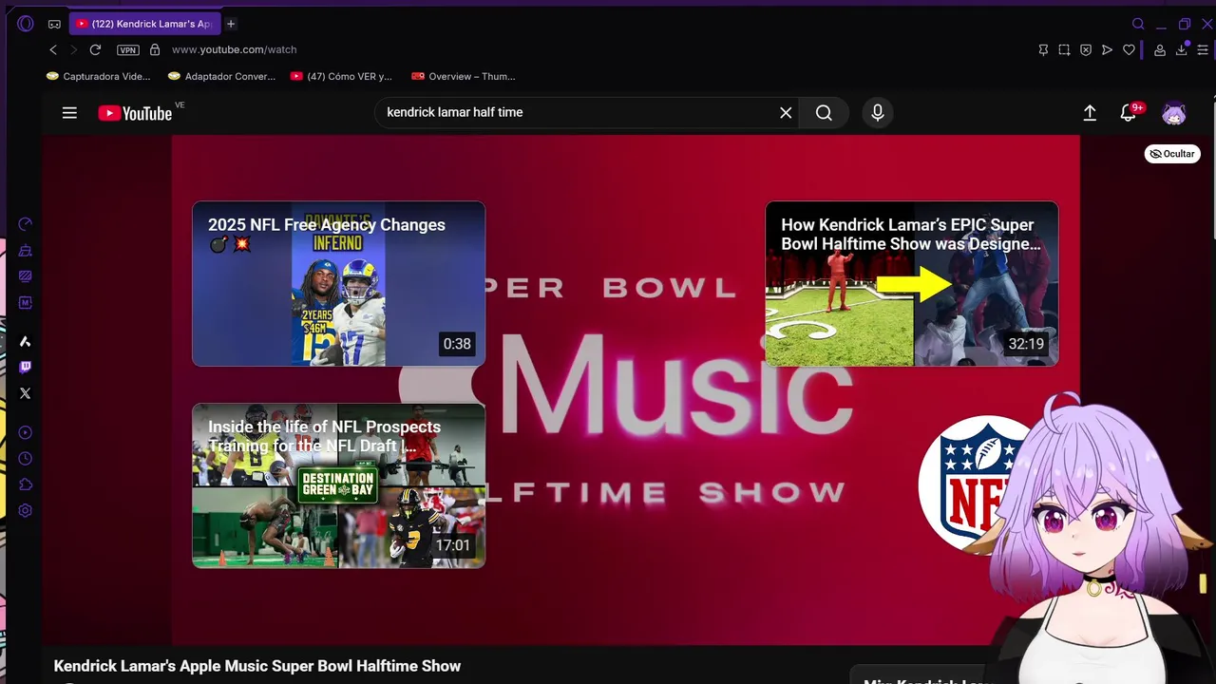Open the YouTube hamburger guide menu
This screenshot has width=1216, height=684.
coord(69,113)
